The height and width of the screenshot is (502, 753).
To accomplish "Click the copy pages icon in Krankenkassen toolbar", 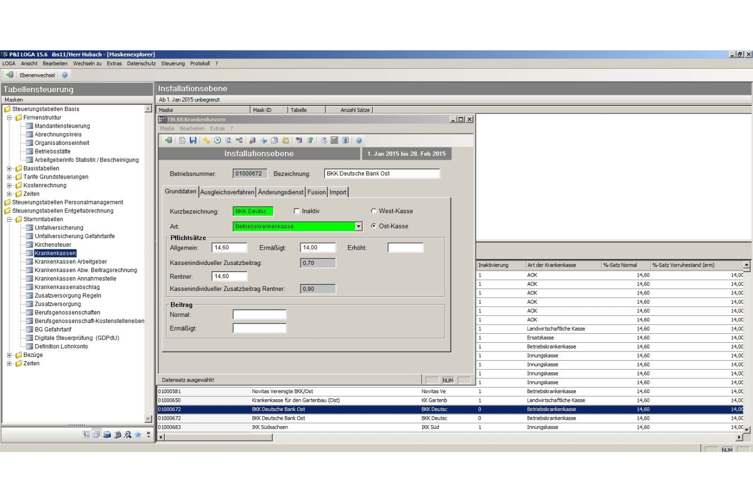I will coord(275,140).
